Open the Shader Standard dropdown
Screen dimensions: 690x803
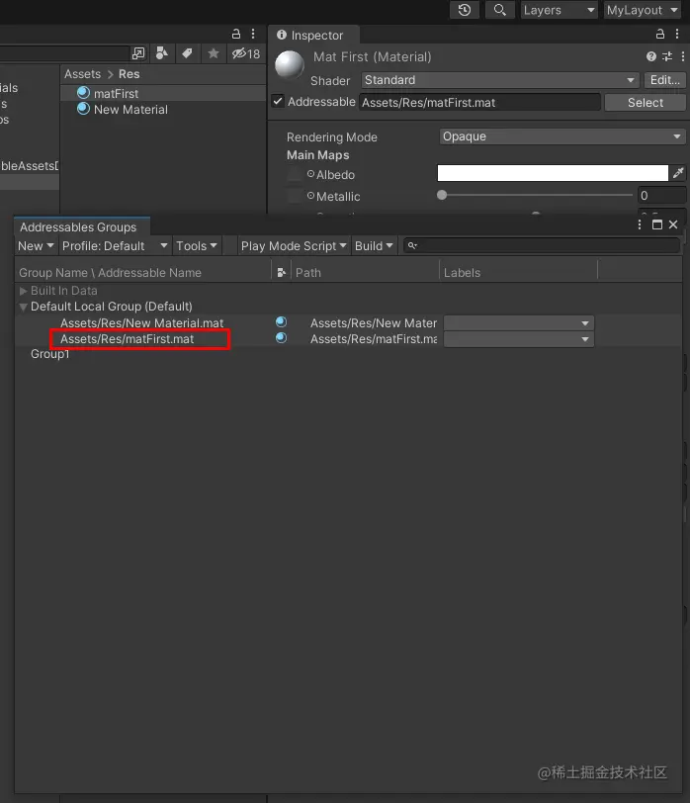pyautogui.click(x=500, y=80)
